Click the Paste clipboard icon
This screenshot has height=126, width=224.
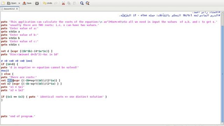(x=75, y=3)
